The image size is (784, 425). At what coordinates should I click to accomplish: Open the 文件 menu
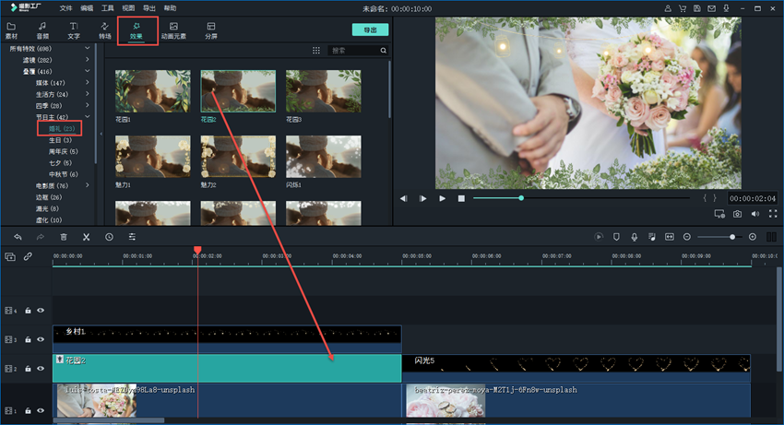tap(65, 8)
